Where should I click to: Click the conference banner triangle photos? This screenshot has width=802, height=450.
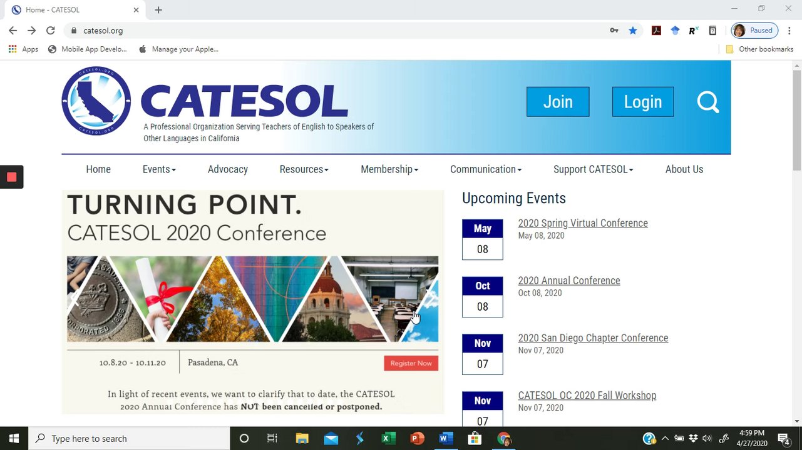[253, 299]
